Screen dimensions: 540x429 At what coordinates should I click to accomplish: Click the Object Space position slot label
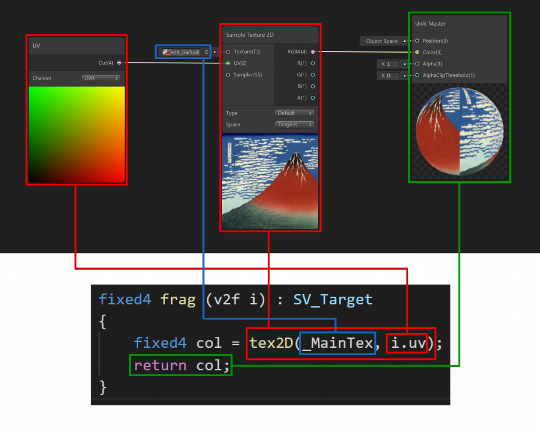click(x=381, y=41)
